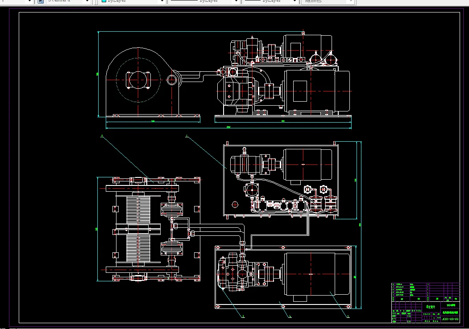This screenshot has height=329, width=469.
Task: Select the JC01-00-00 drawing number in title block
Action: [450, 319]
